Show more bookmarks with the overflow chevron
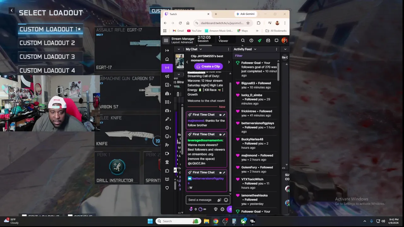 (x=257, y=31)
